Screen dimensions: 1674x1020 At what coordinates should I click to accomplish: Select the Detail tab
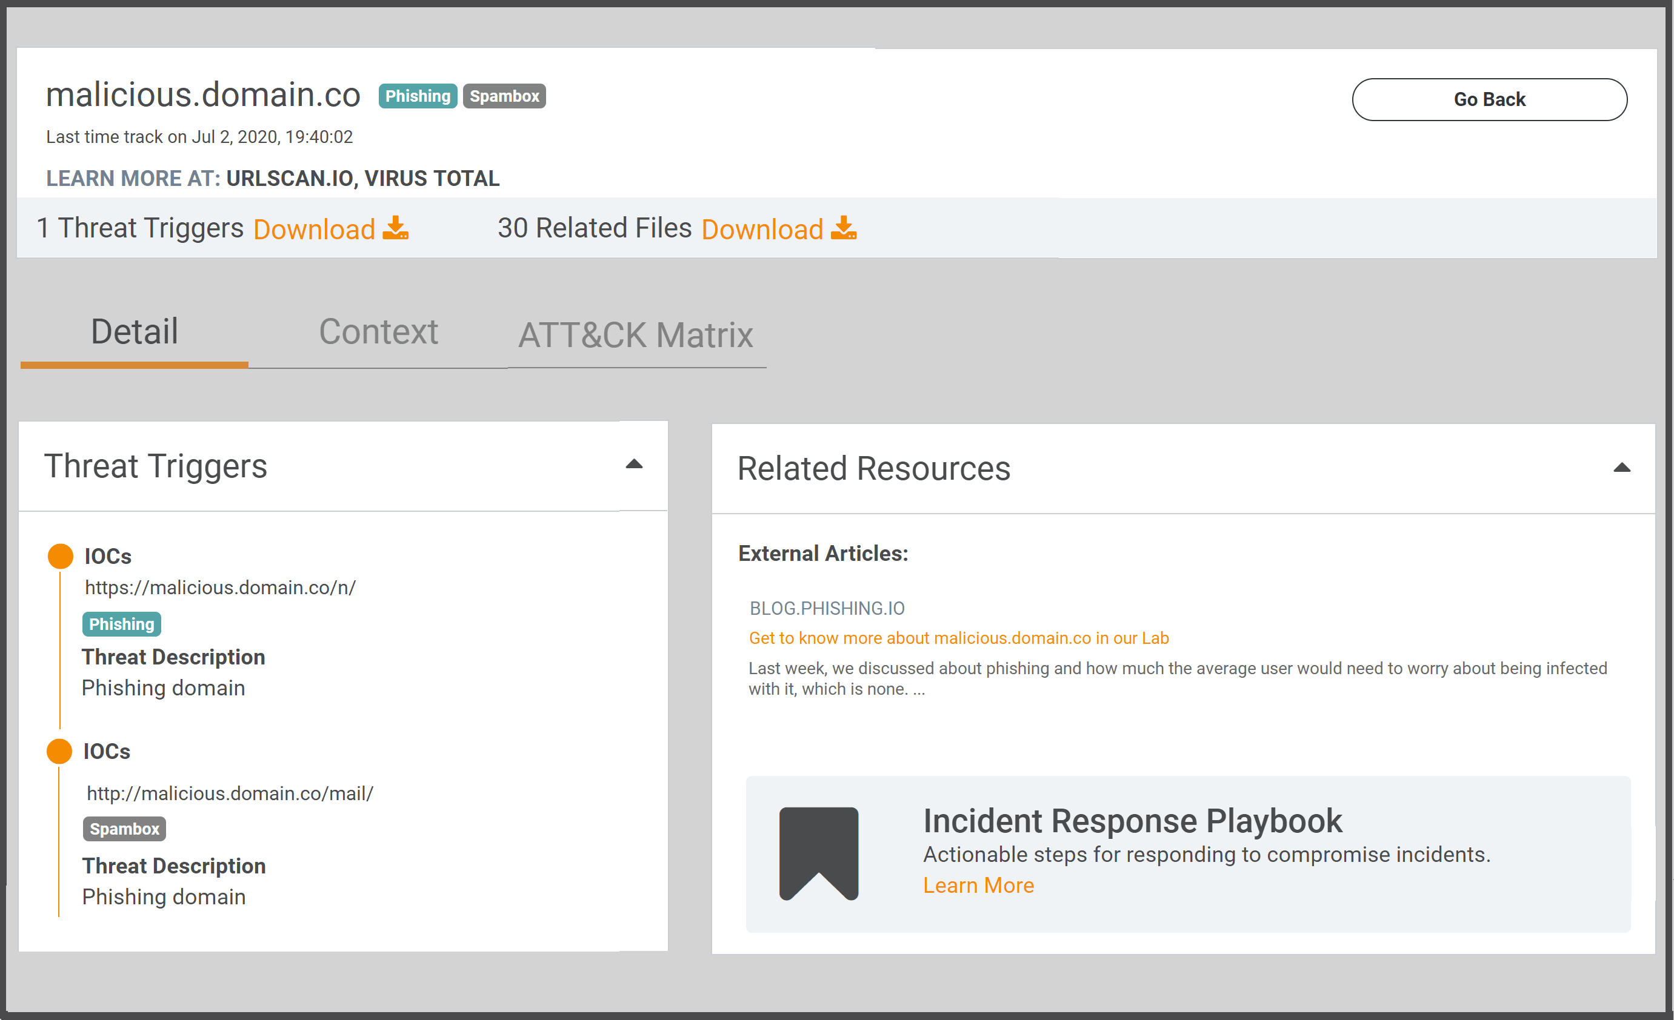135,331
